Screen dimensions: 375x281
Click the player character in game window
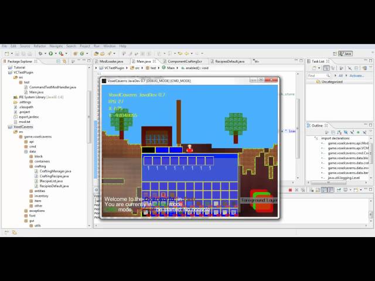pyautogui.click(x=190, y=148)
